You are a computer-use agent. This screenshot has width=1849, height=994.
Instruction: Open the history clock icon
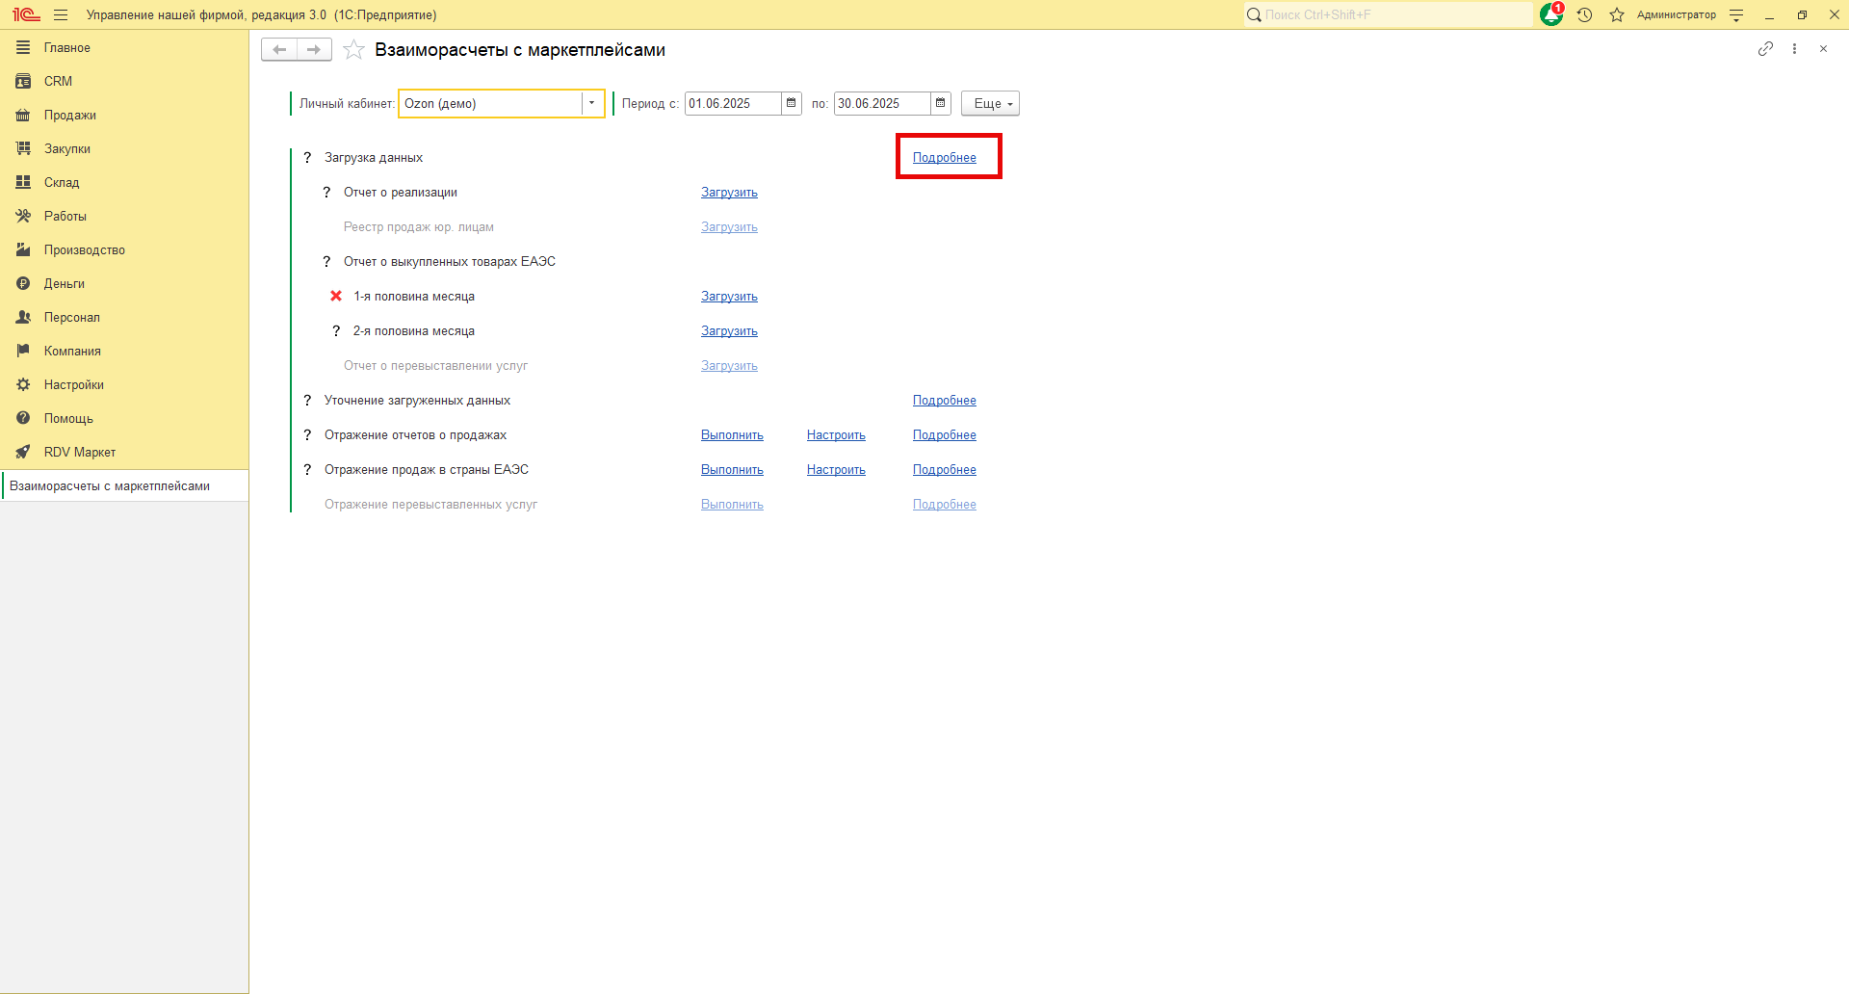click(1584, 14)
